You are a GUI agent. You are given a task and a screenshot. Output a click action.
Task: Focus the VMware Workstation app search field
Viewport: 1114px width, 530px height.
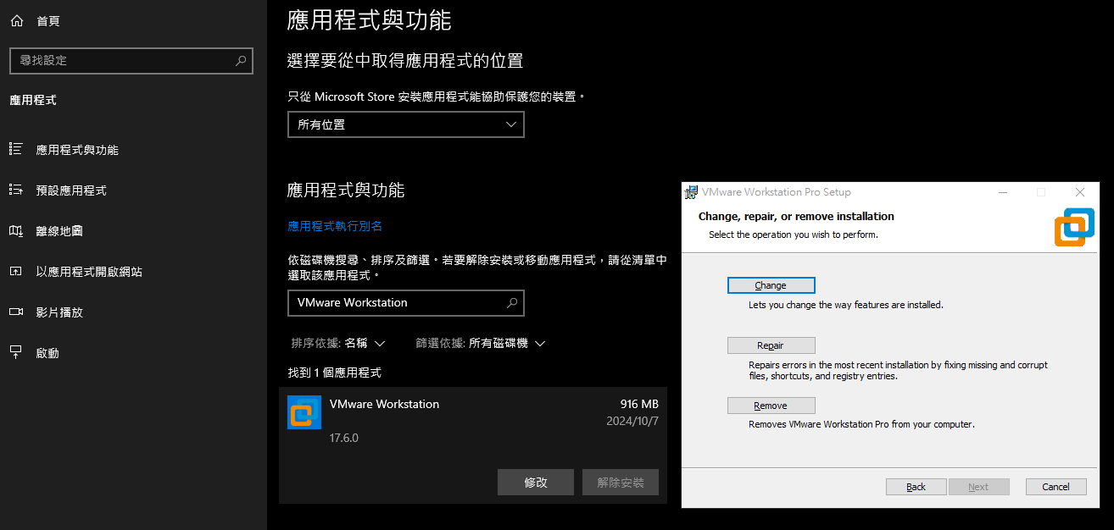click(406, 303)
